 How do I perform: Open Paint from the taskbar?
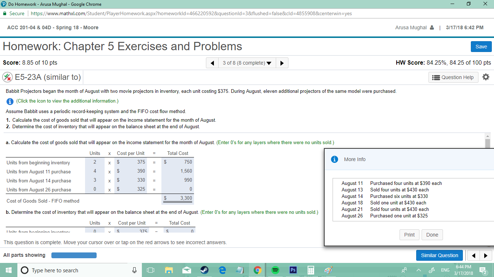328,270
